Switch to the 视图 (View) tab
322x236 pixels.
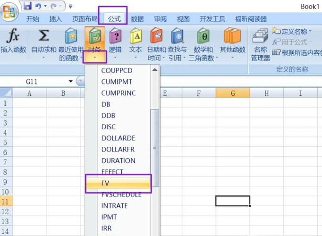pos(183,19)
